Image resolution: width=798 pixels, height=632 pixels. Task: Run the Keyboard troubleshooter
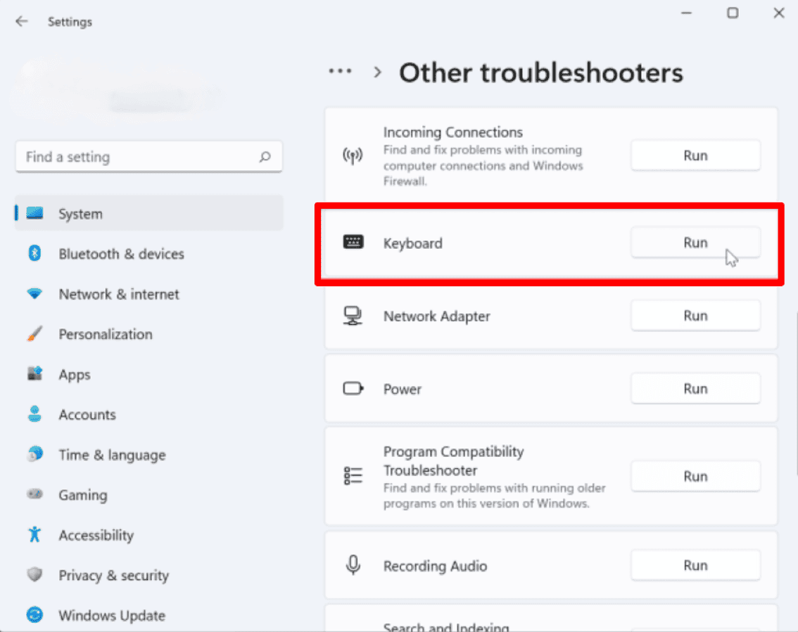[x=695, y=243]
